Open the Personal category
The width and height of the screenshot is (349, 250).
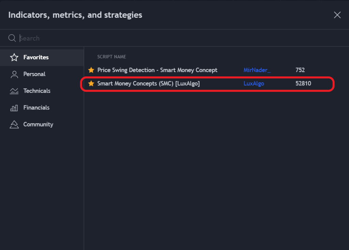[42, 74]
